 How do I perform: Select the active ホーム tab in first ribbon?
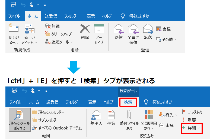coord(33,16)
